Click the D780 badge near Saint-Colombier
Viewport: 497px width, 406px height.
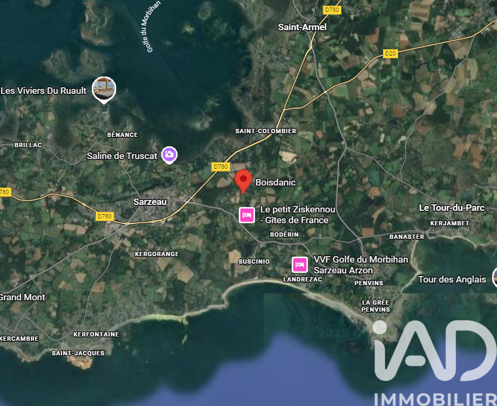click(220, 167)
